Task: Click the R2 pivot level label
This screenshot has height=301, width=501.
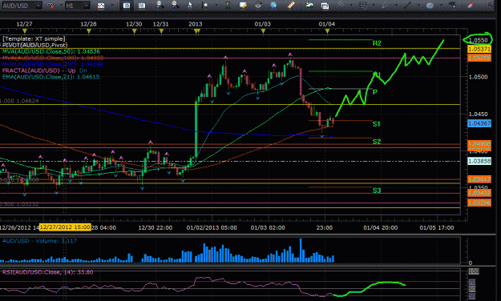Action: tap(377, 43)
